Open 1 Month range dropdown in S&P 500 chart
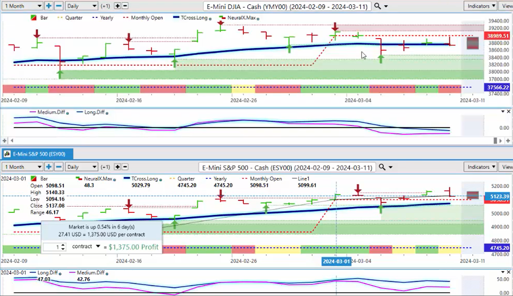 22,167
